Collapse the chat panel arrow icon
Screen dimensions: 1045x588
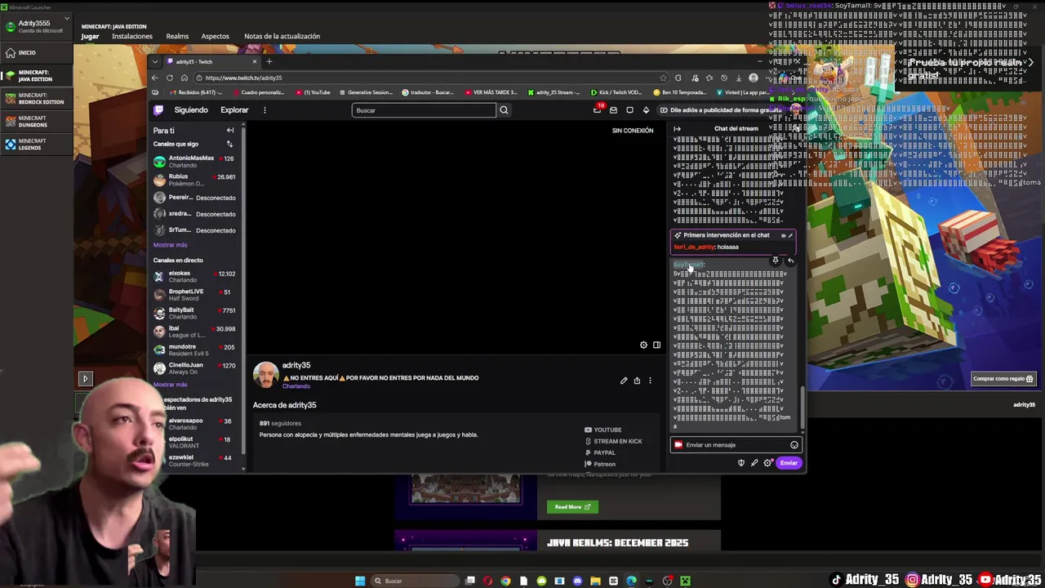[677, 128]
